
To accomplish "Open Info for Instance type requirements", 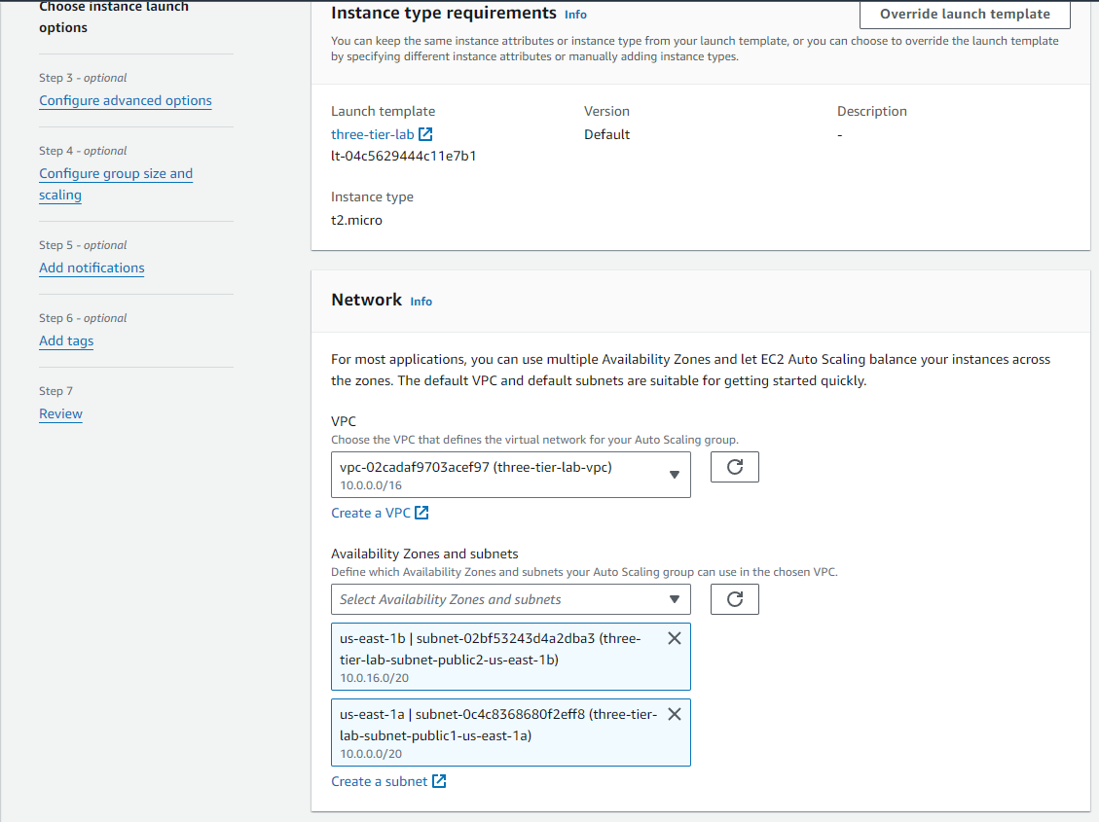I will pos(575,15).
